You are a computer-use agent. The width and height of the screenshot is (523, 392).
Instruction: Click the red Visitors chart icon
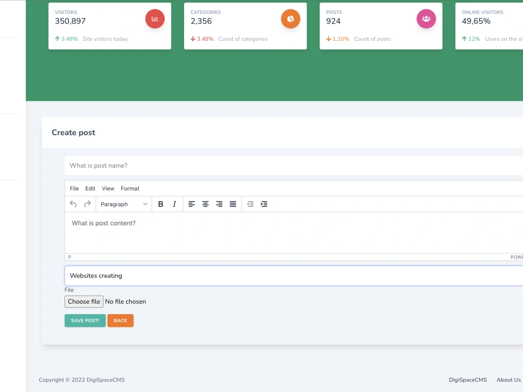tap(155, 19)
